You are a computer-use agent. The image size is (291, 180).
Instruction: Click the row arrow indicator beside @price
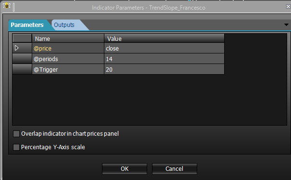click(16, 48)
